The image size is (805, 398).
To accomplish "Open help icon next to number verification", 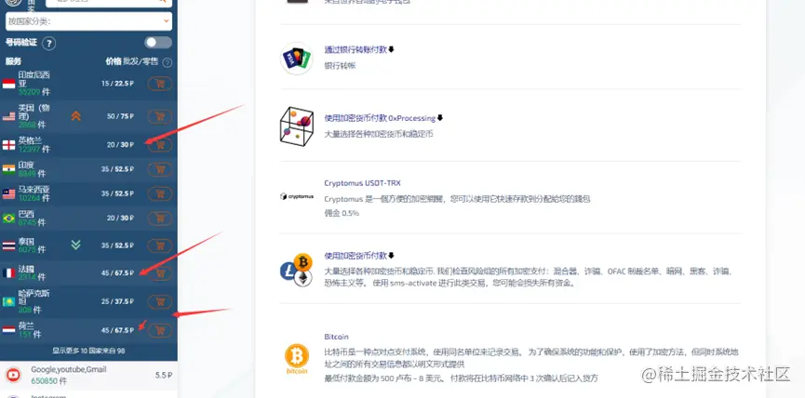I will tap(48, 43).
